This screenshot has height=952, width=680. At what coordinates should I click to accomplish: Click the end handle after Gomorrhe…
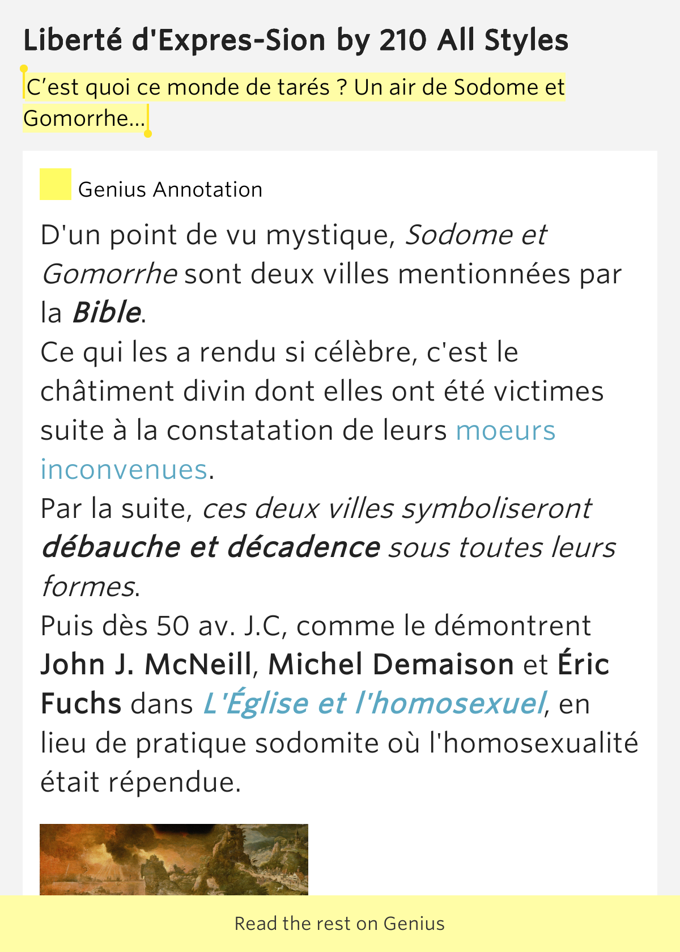coord(148,133)
